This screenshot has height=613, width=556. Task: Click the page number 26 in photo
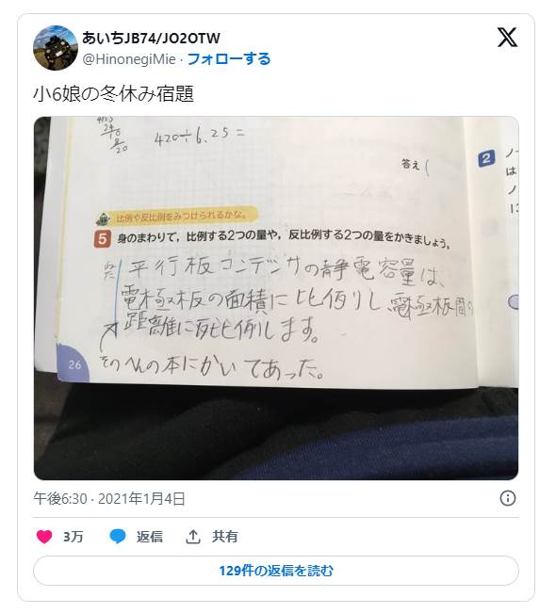click(74, 365)
